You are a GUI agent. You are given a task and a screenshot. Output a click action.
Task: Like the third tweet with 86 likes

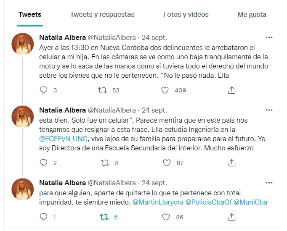coord(165,217)
